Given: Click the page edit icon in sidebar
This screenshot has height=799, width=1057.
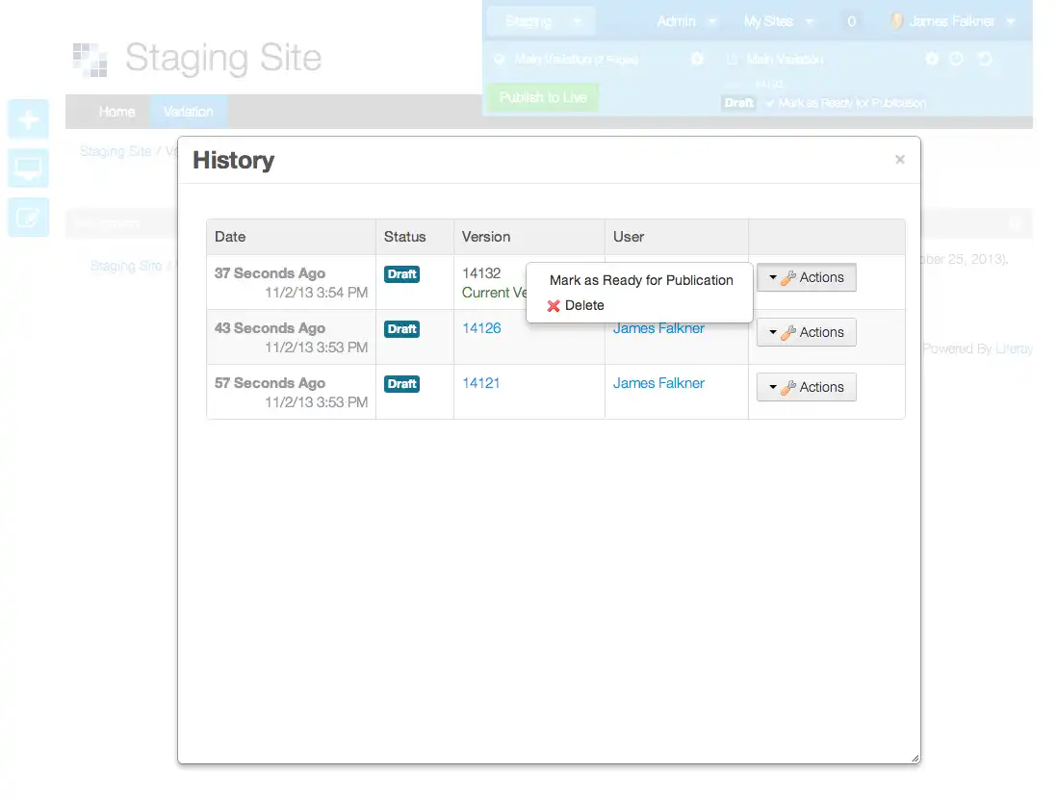Looking at the screenshot, I should [x=28, y=216].
